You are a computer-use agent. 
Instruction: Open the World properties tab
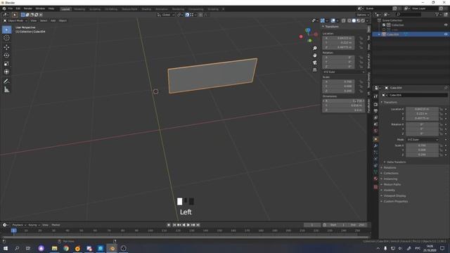[x=375, y=131]
